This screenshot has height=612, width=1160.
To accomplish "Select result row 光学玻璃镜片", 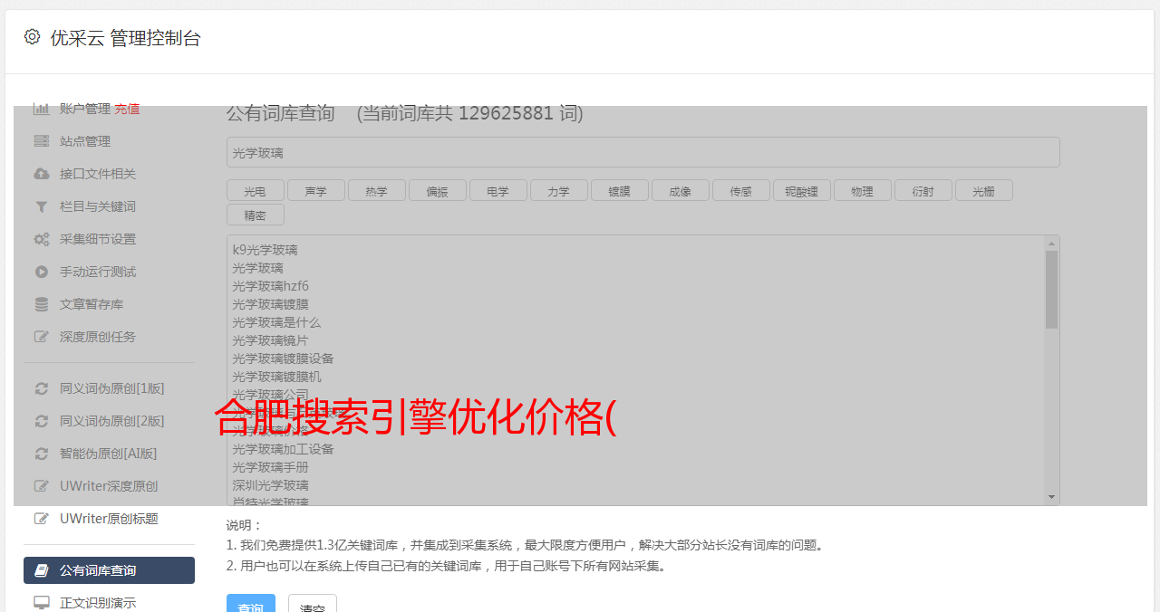I will pyautogui.click(x=270, y=340).
